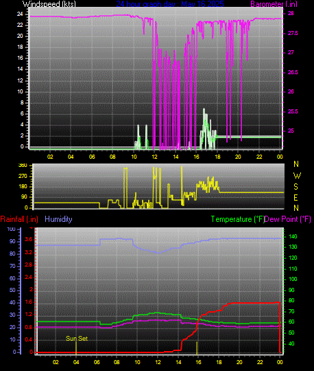Click the 'Barometer (.in)' axis title
Screen dimensions: 314x371
coord(274,4)
